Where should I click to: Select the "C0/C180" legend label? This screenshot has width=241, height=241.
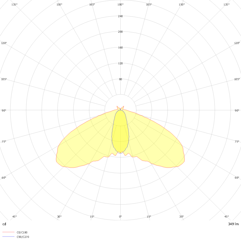coord(22,232)
